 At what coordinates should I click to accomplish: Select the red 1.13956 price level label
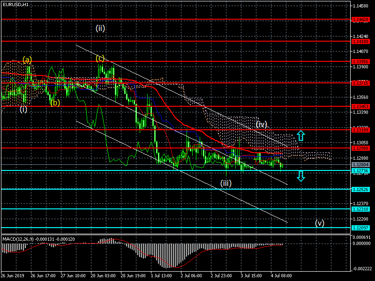click(360, 62)
